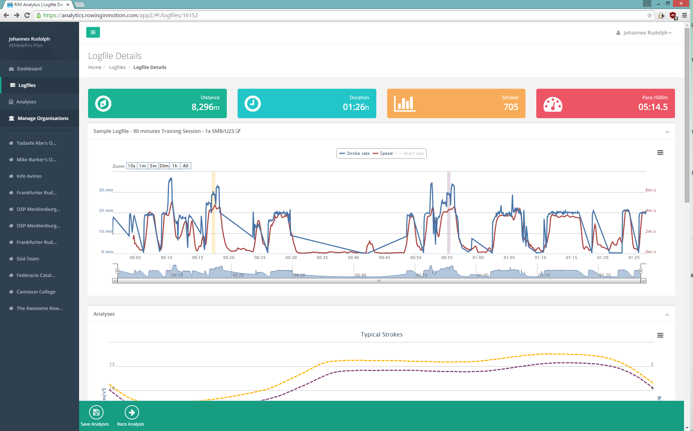Screen dimensions: 693x431
Task: Click the Manage Organisations building icon
Action: pyautogui.click(x=12, y=118)
